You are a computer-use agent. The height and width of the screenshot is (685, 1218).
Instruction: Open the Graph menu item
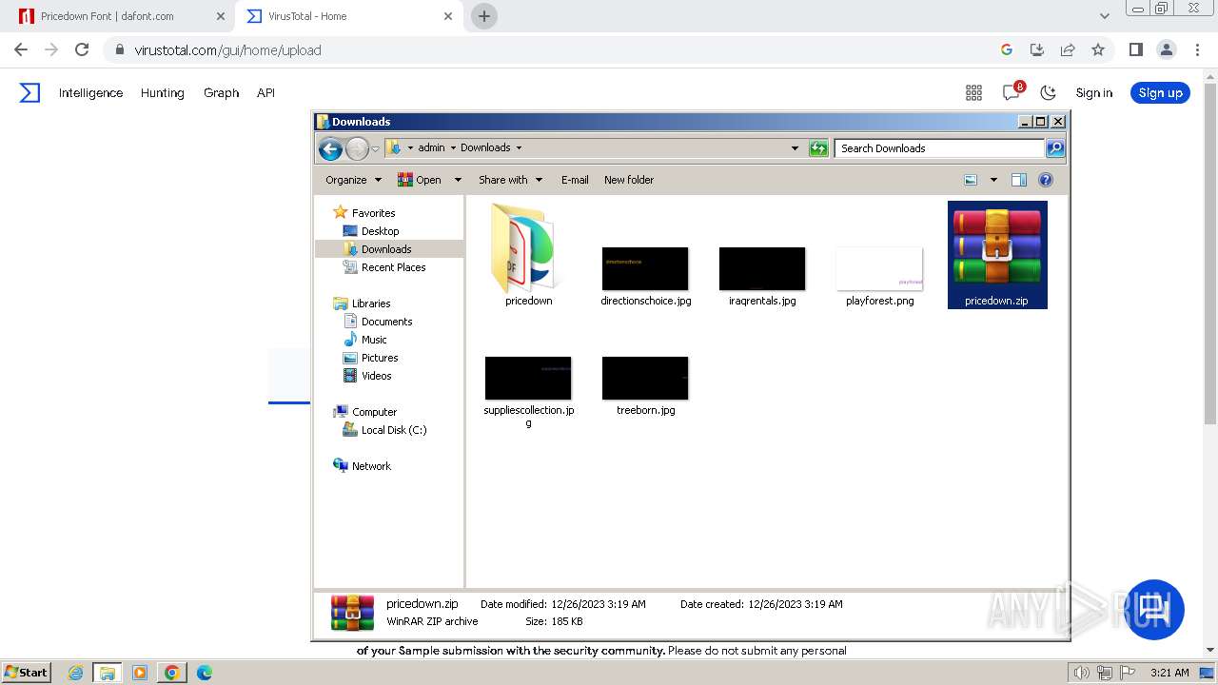[x=221, y=92]
